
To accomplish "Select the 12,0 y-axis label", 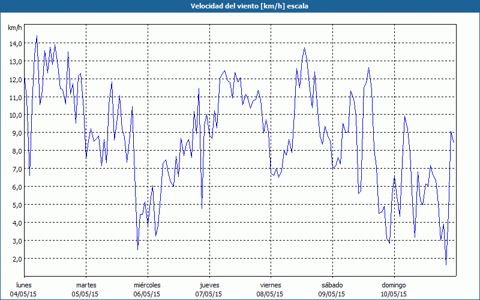I will [x=16, y=80].
